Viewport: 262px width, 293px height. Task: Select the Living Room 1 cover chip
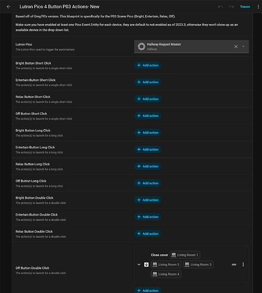tap(185, 255)
